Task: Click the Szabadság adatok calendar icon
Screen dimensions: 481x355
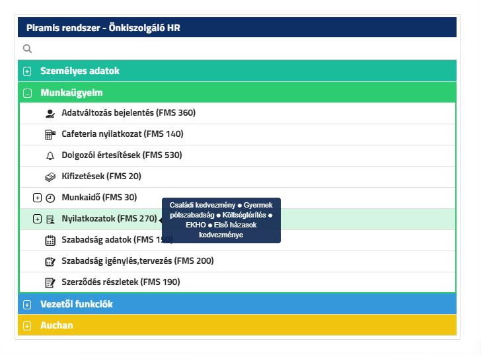Action: point(50,240)
